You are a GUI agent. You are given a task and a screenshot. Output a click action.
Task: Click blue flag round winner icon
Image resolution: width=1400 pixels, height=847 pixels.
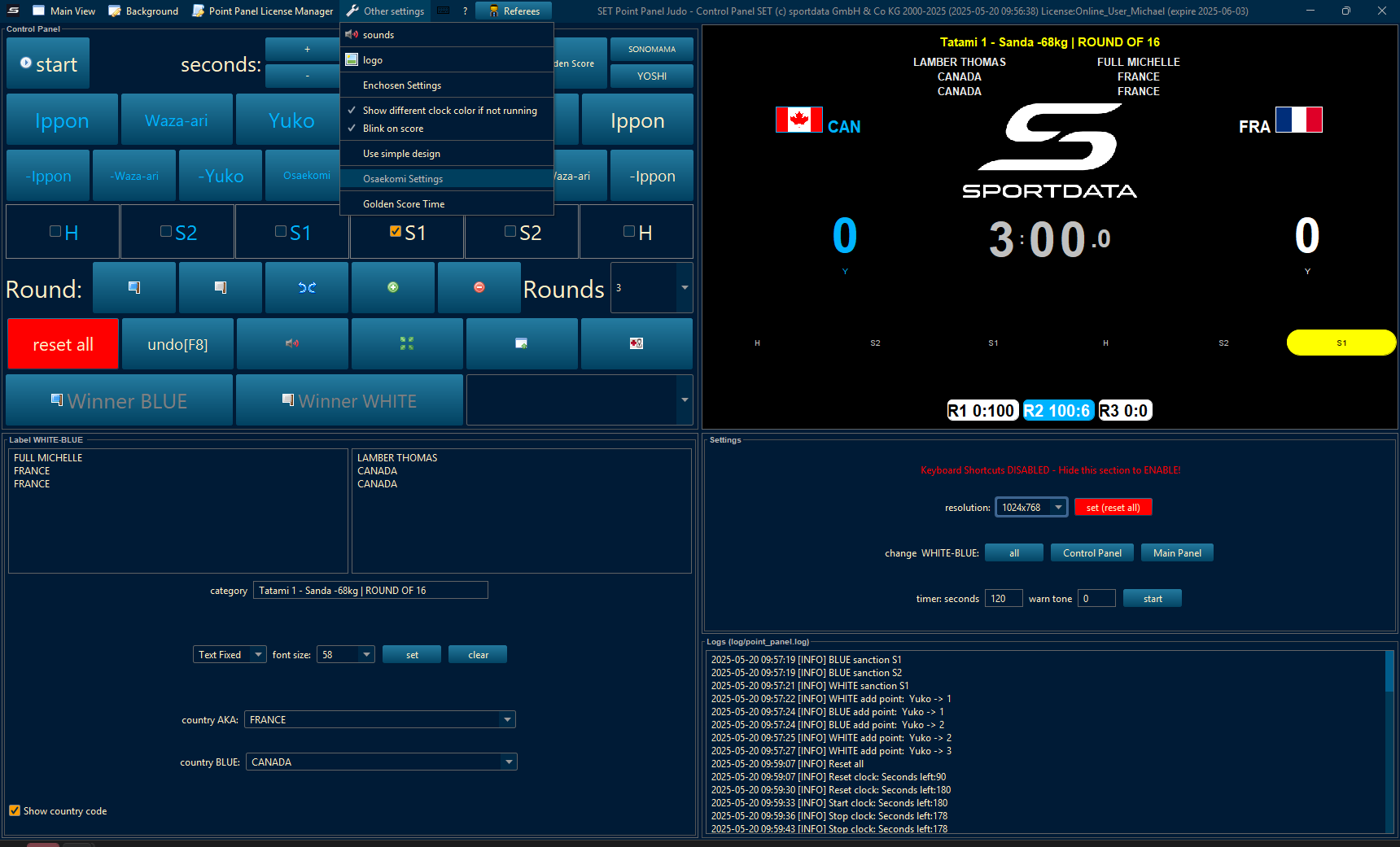point(134,287)
